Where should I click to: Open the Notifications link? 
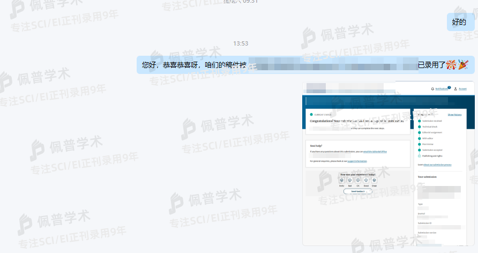coord(442,88)
